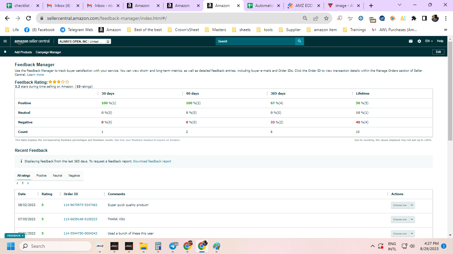Image resolution: width=453 pixels, height=254 pixels.
Task: Bookmark this page with star icon
Action: [x=326, y=19]
